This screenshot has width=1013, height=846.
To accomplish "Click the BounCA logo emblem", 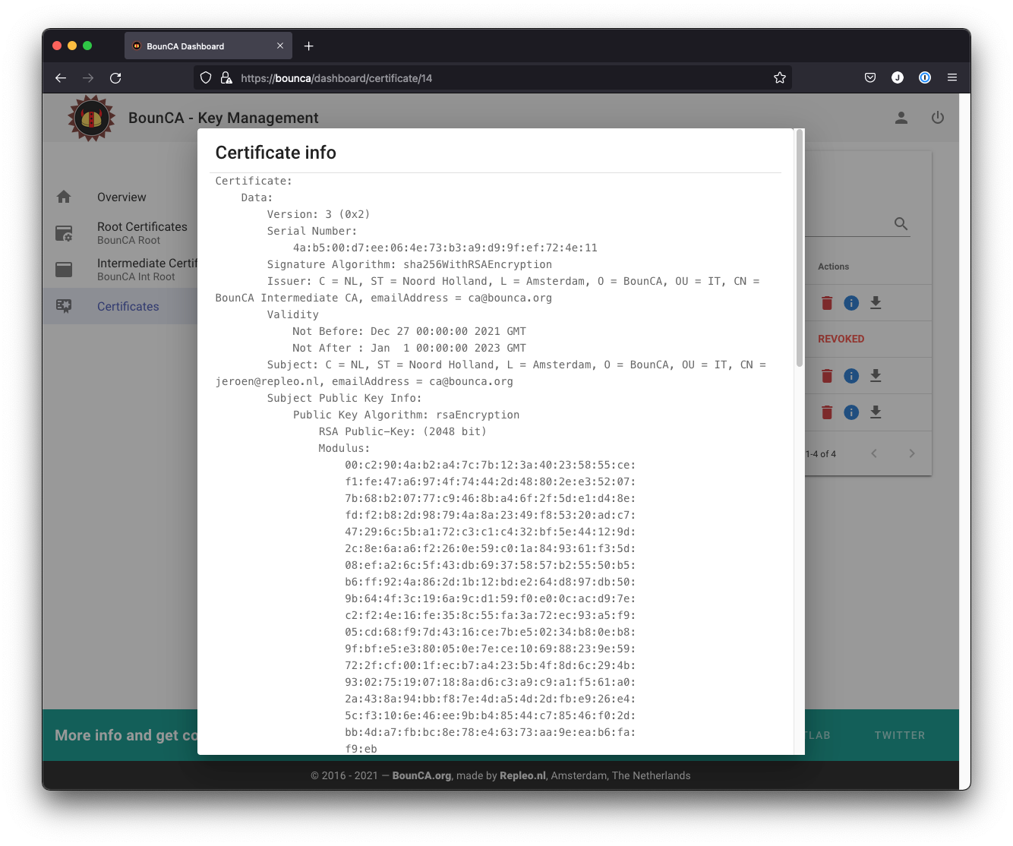I will coord(92,118).
